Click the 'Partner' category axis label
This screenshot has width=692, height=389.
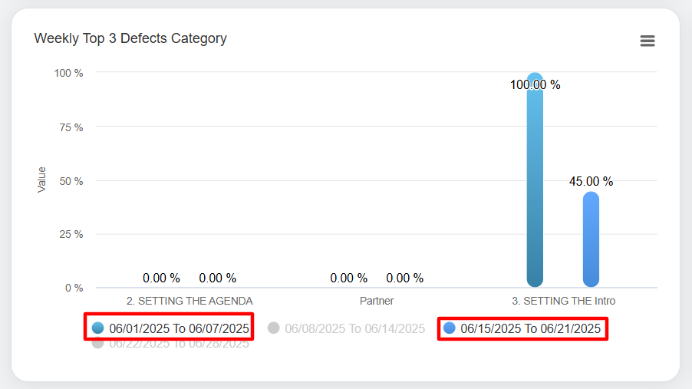(x=377, y=301)
